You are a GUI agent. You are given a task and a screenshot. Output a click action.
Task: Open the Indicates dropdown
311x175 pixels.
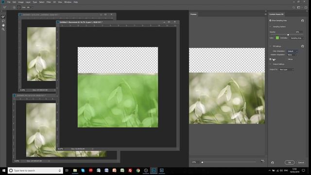(297, 38)
